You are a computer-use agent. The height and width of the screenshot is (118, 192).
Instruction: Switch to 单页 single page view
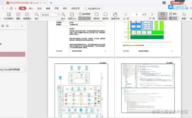pos(173,14)
